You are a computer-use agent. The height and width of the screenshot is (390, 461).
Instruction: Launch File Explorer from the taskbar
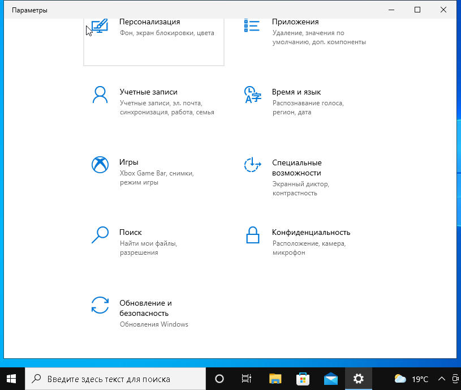point(275,379)
